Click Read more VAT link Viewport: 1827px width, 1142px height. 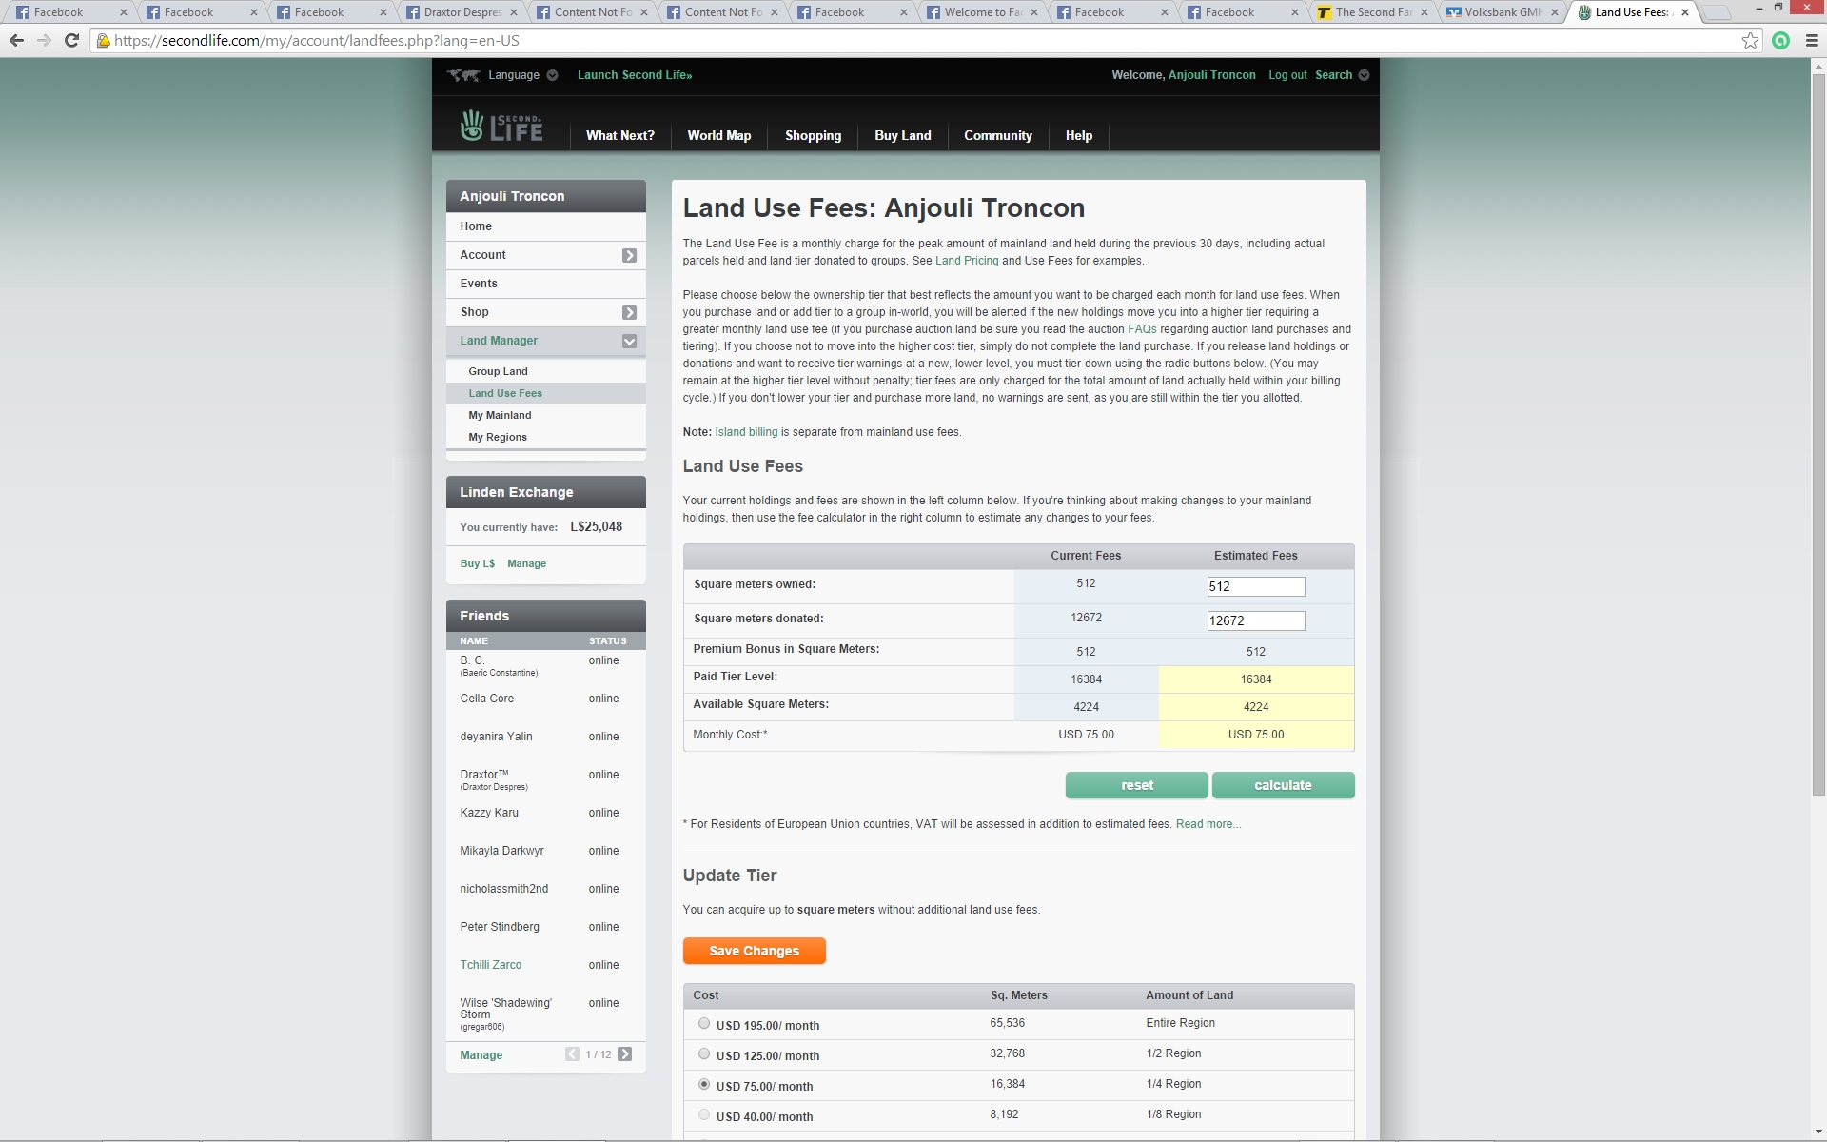coord(1208,824)
